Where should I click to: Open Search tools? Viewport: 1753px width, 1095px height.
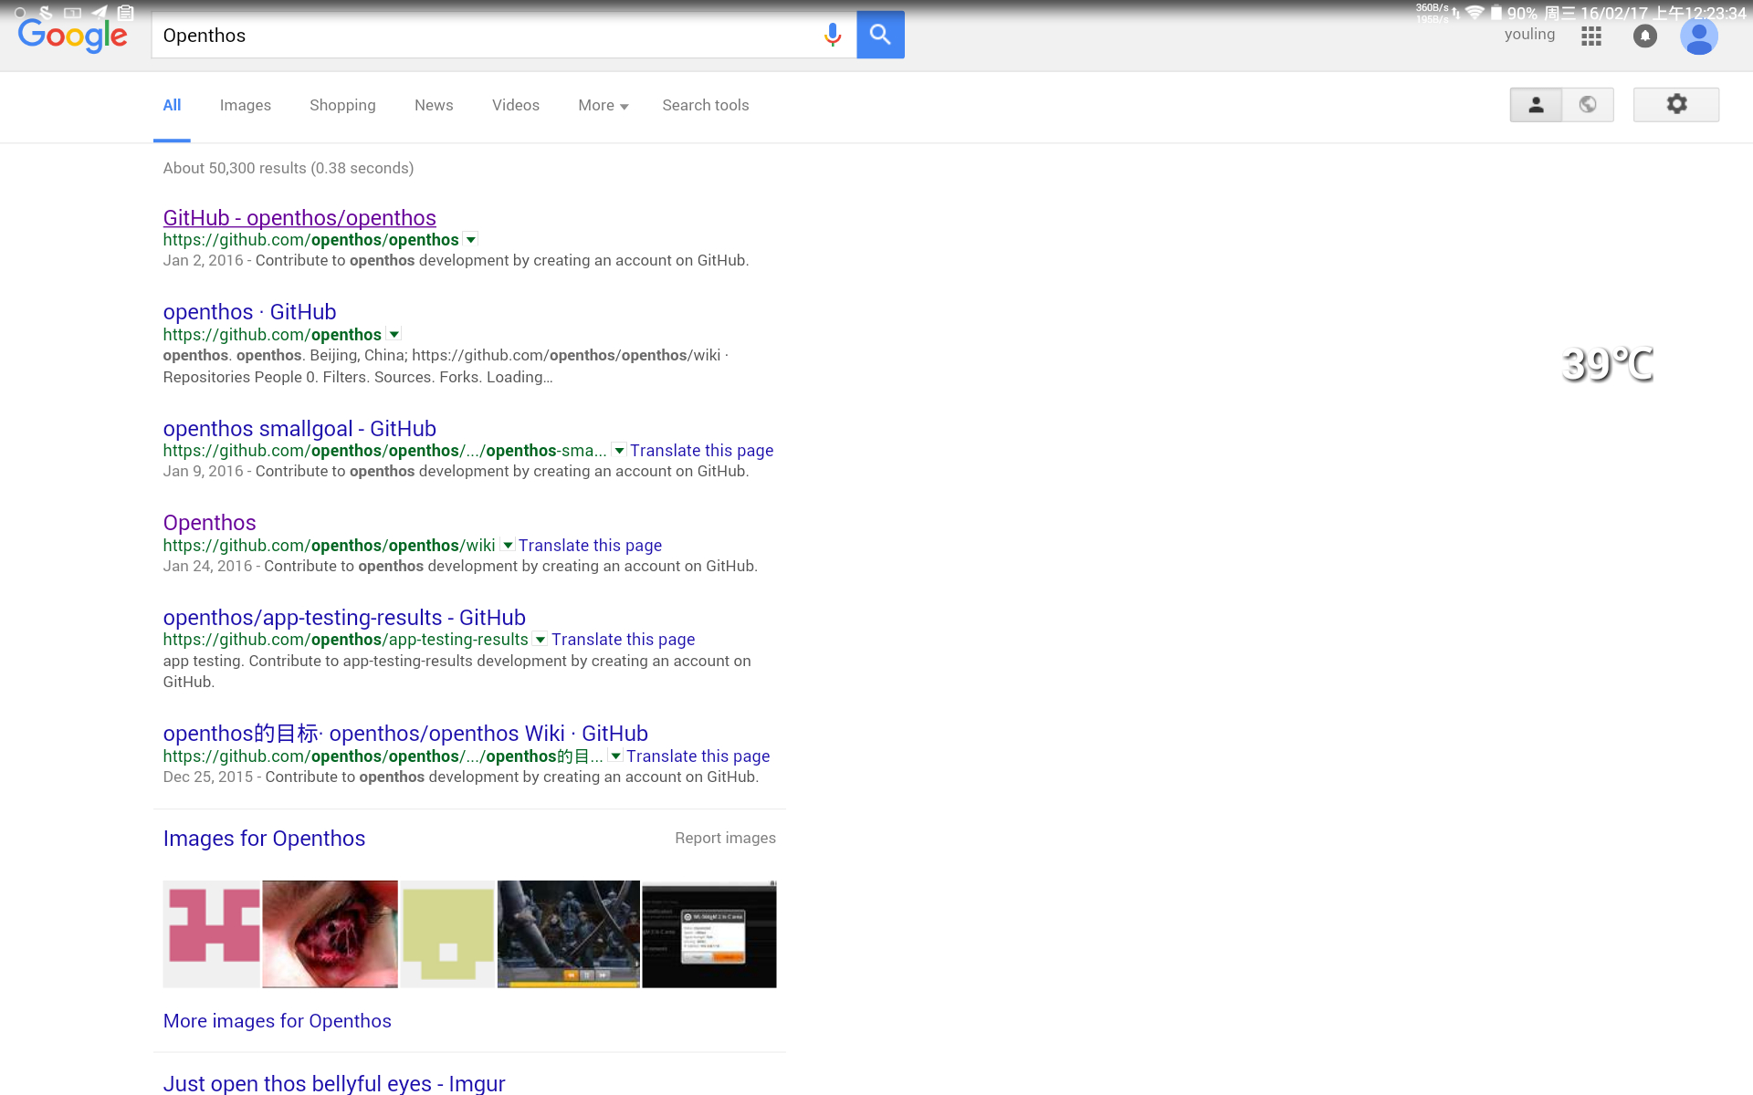click(706, 105)
